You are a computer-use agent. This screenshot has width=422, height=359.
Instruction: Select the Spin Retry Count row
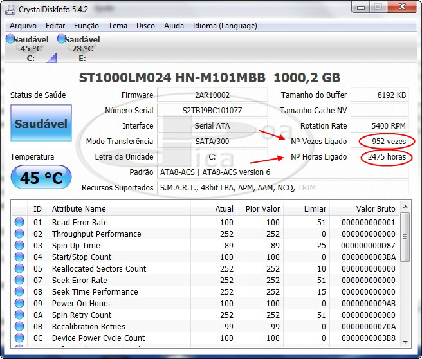[x=205, y=315]
